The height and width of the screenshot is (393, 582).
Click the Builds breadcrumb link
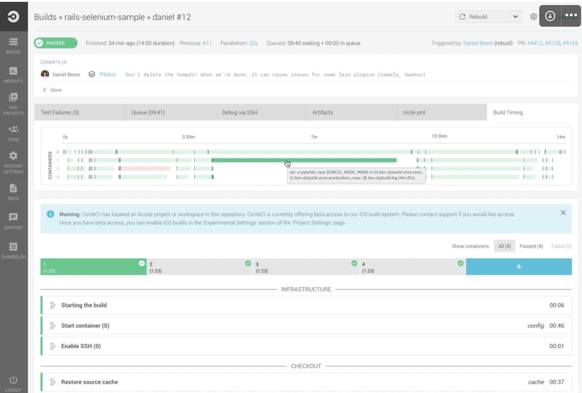coord(45,17)
